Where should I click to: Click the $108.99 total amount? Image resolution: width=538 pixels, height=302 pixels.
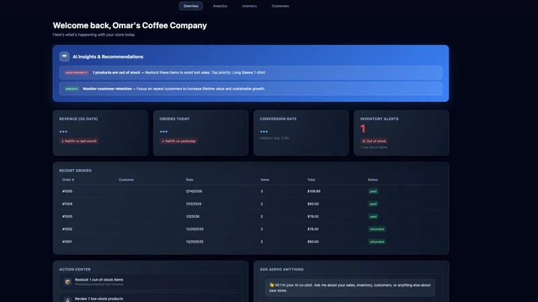(x=313, y=191)
